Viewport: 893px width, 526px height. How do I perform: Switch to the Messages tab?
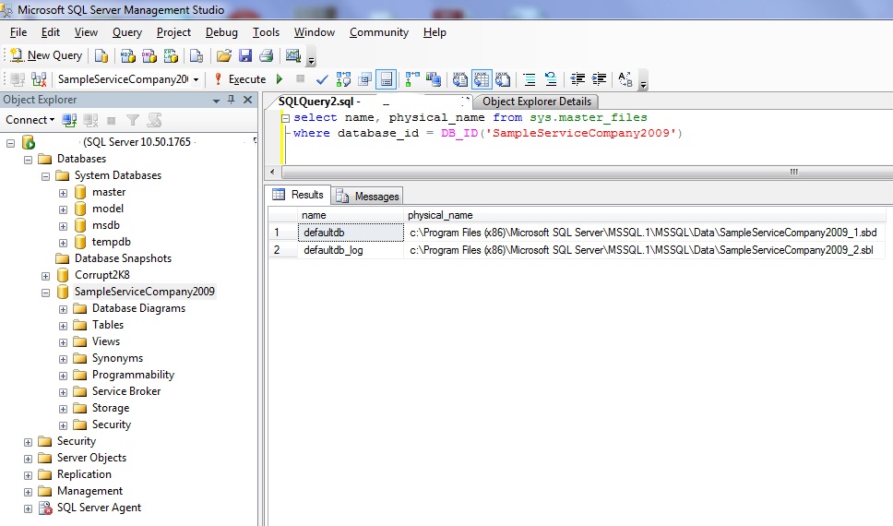coord(368,196)
